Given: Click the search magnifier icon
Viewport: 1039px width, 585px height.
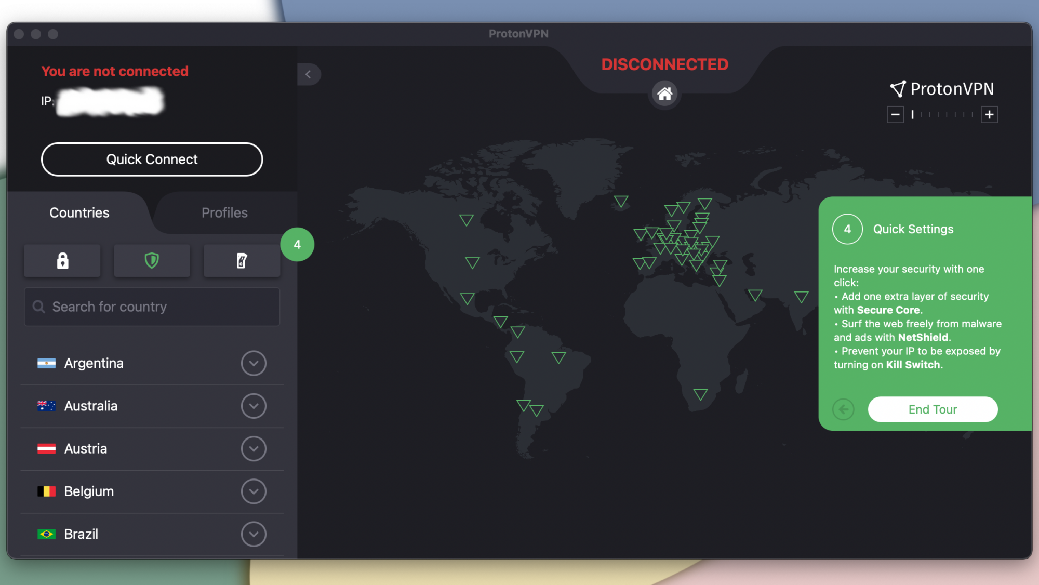Looking at the screenshot, I should (x=38, y=307).
